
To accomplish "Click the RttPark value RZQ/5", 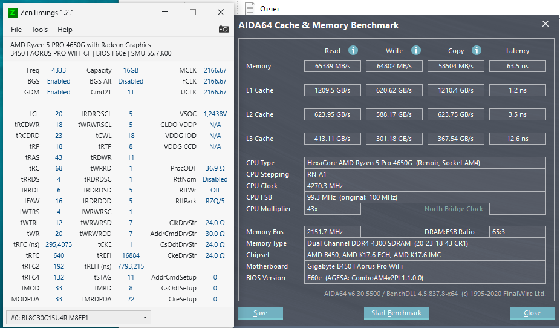I will point(215,201).
